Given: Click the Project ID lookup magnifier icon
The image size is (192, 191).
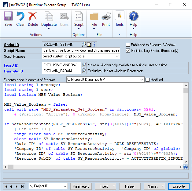Looking at the screenshot, I should (84, 65).
